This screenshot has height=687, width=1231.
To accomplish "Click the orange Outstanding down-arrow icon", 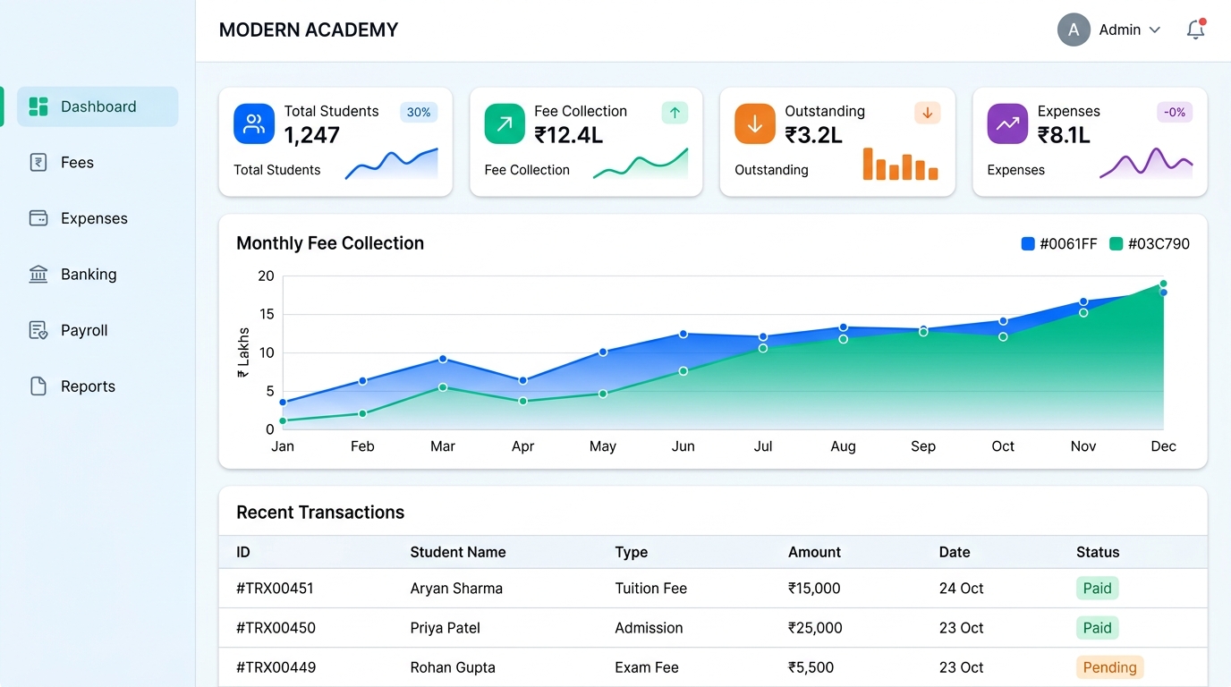I will coord(755,123).
